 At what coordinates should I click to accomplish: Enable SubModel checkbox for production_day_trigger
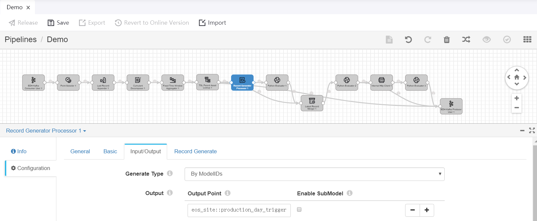299,209
